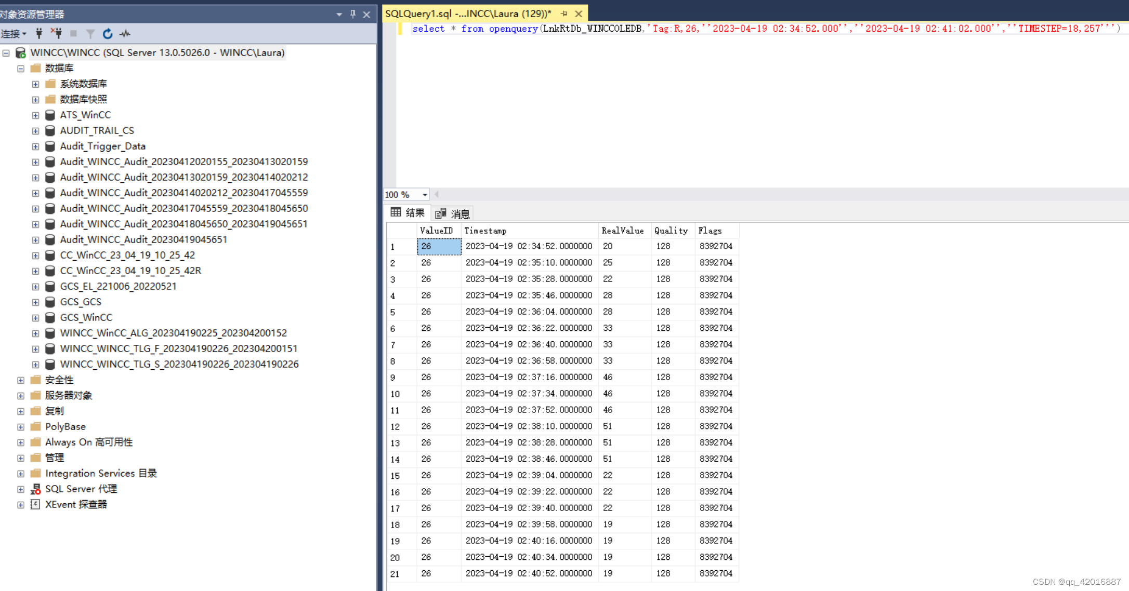1129x591 pixels.
Task: Click the disconnect plug icon with red X
Action: 56,34
